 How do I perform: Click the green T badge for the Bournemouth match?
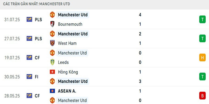click(202, 19)
